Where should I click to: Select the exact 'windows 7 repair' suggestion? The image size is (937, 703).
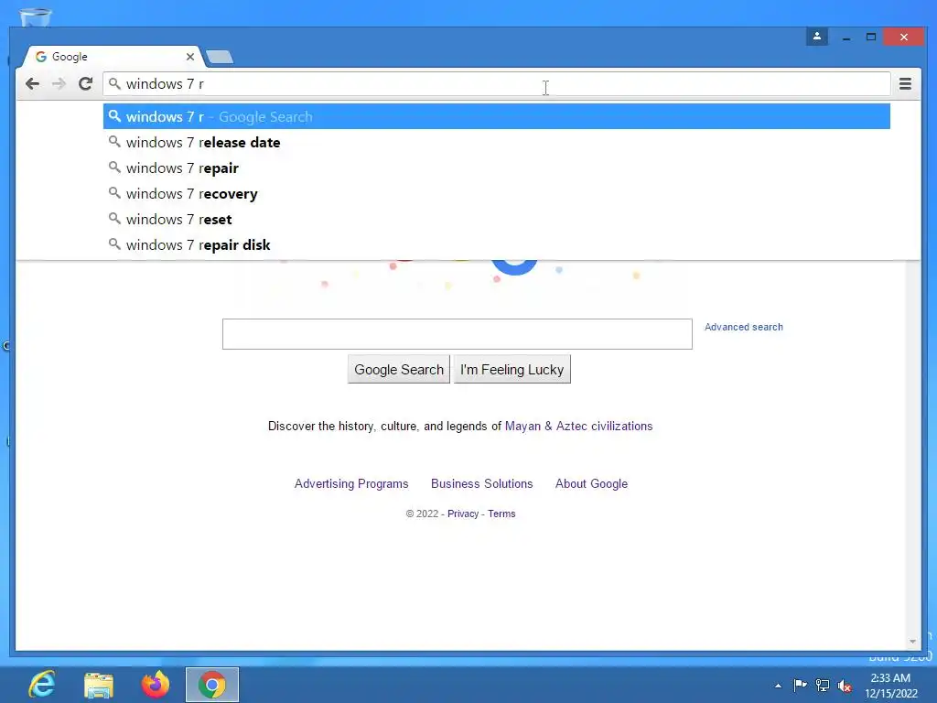(497, 168)
